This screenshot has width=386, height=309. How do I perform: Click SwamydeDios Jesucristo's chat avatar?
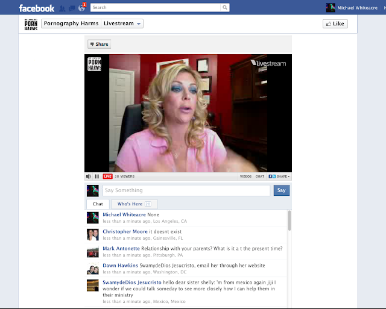(x=93, y=286)
